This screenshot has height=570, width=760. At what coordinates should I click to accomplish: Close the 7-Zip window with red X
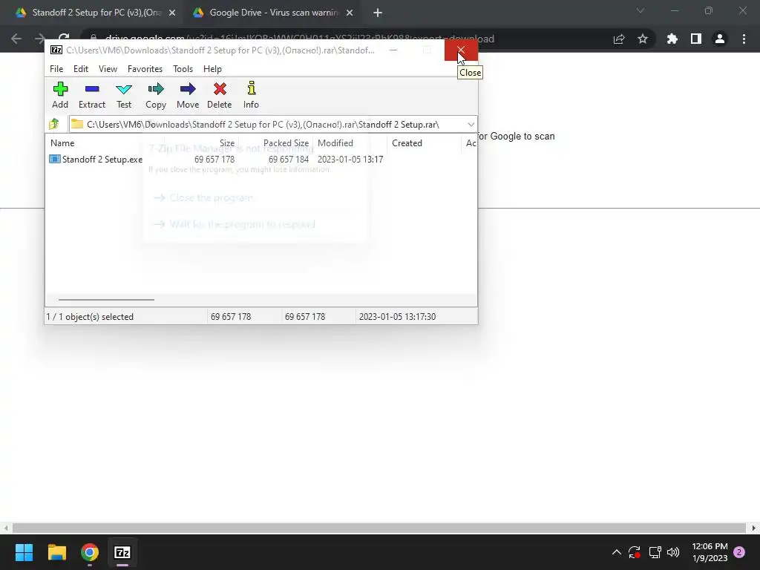point(461,50)
